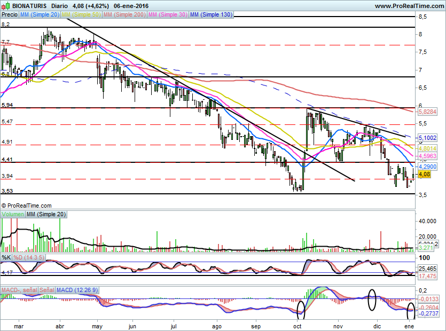Click the "4,08 (+4,62%)" quote in header
Image resolution: width=446 pixels, height=331 pixels.
point(91,6)
